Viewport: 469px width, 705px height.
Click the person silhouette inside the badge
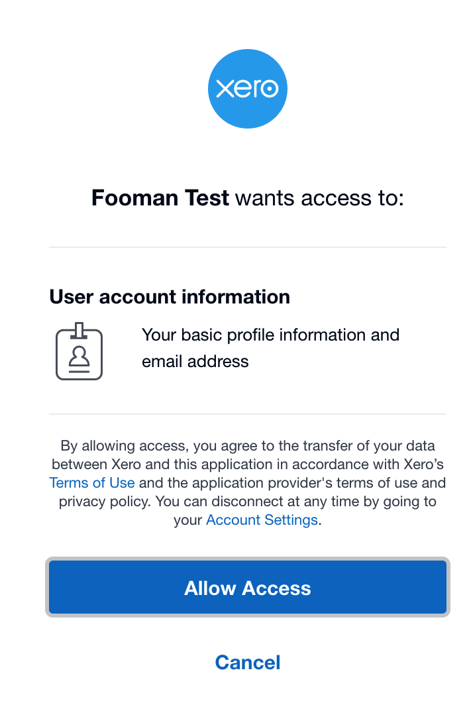click(79, 358)
